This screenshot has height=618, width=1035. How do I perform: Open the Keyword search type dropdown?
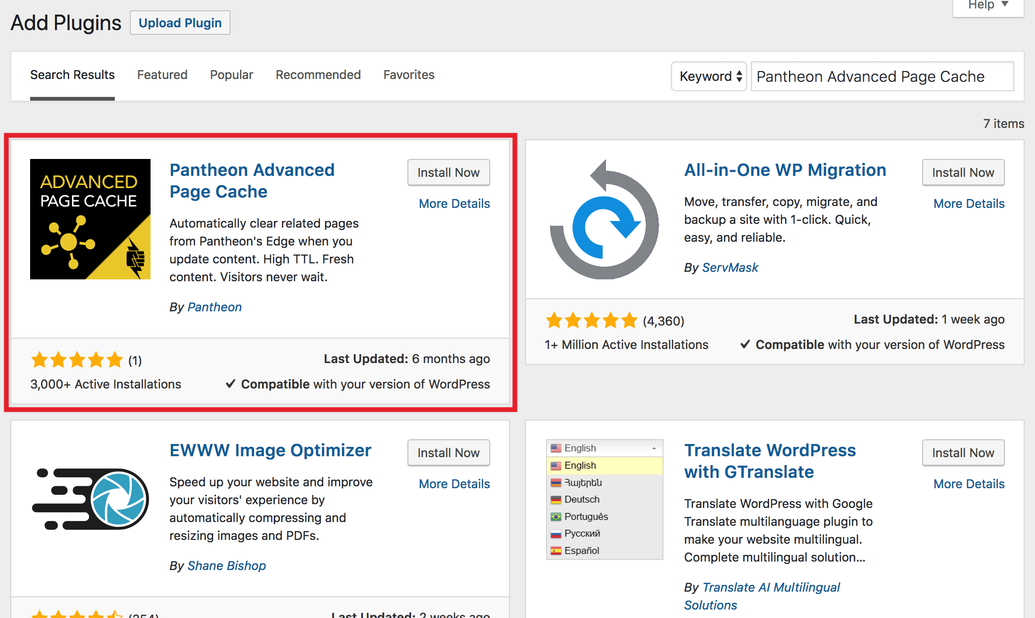point(709,76)
